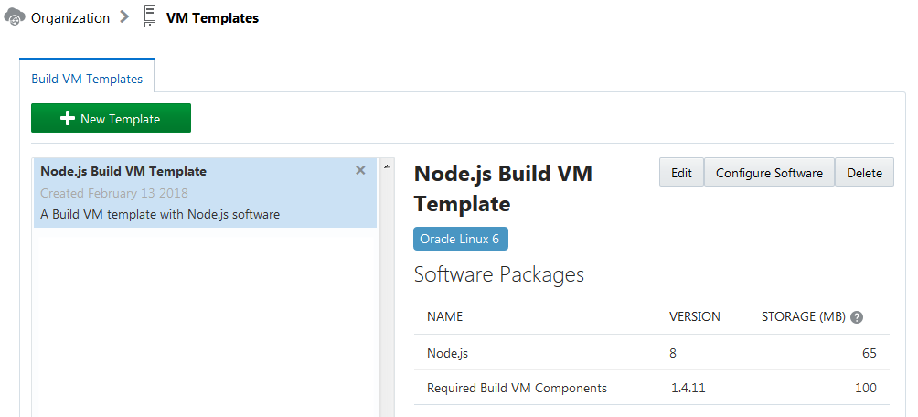Click the VM Templates breadcrumb title
Screen dimensions: 918x417
(212, 18)
